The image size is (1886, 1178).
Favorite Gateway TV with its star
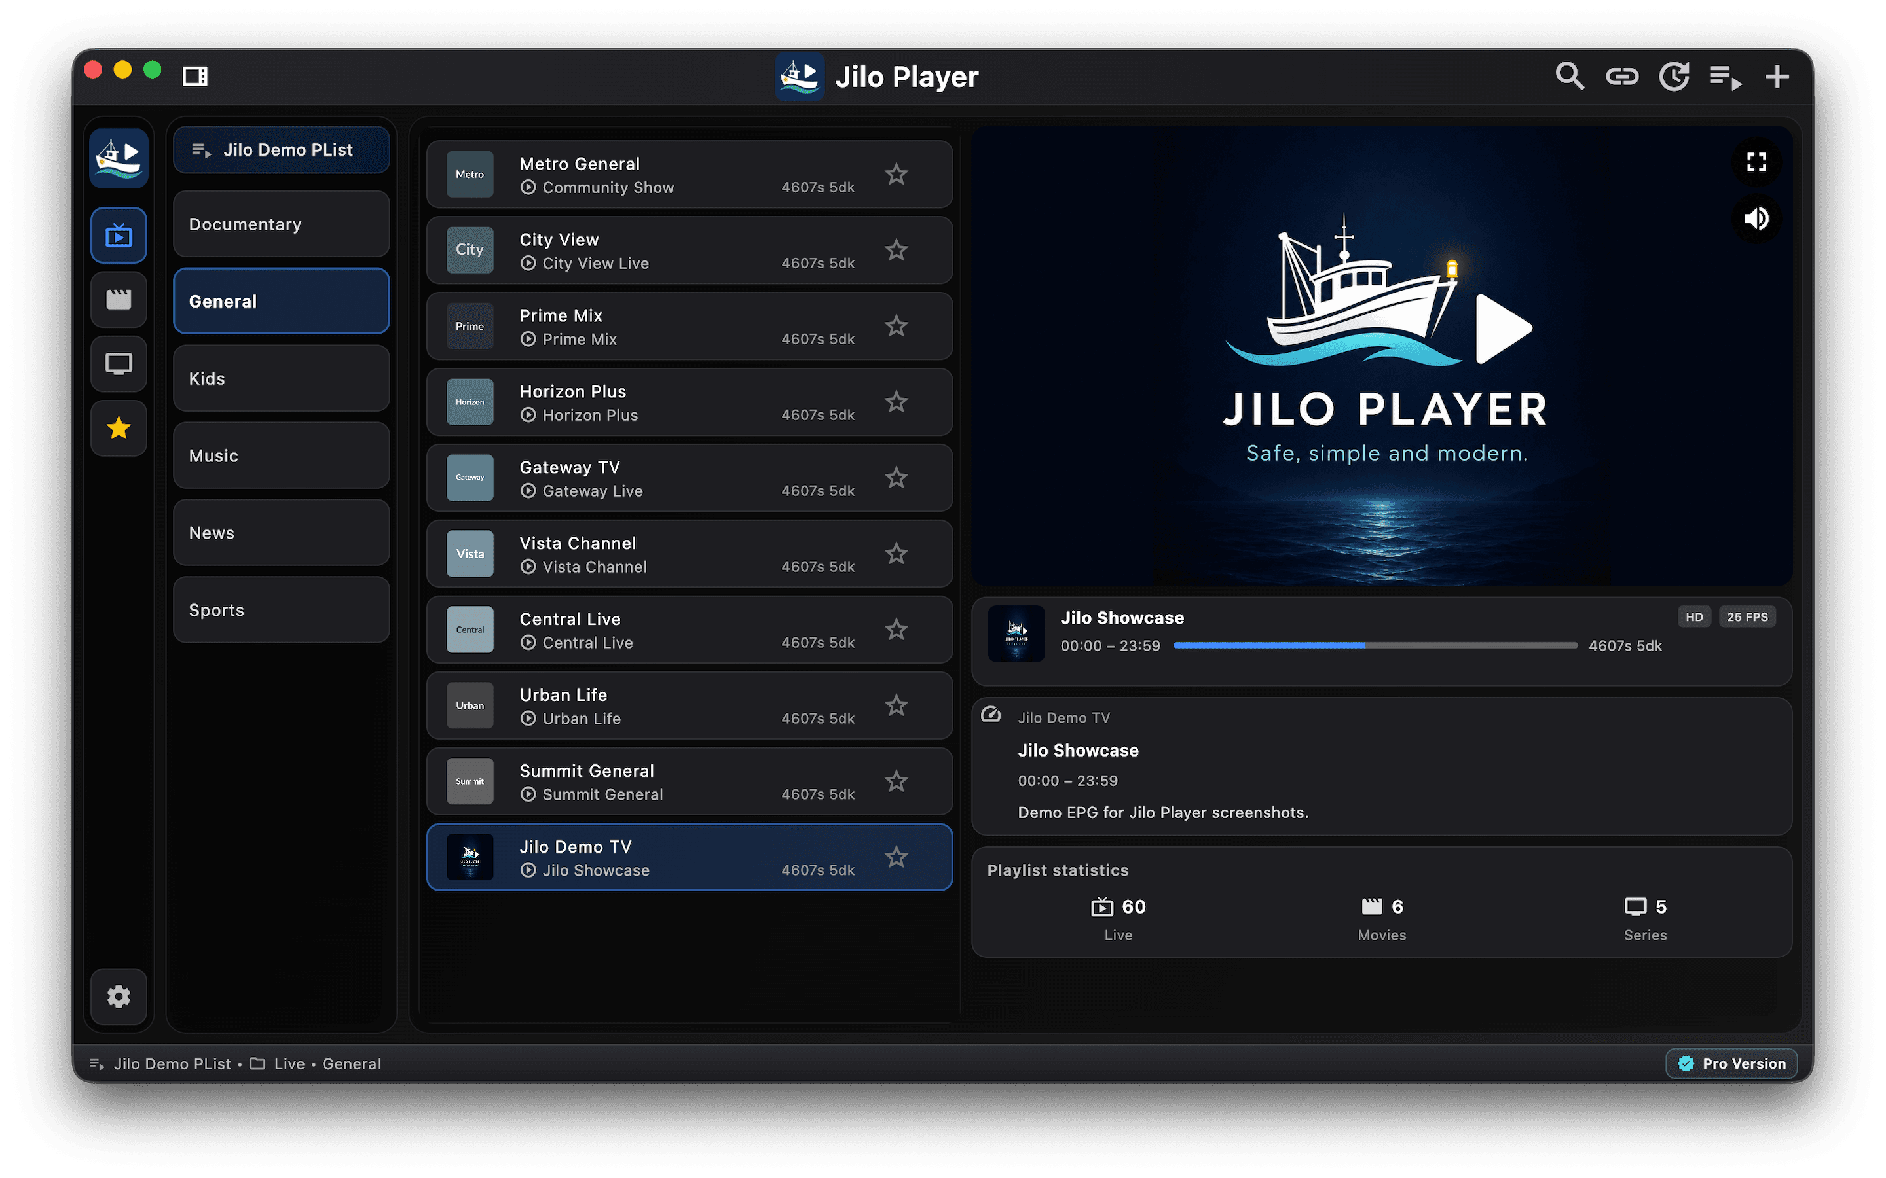coord(897,478)
